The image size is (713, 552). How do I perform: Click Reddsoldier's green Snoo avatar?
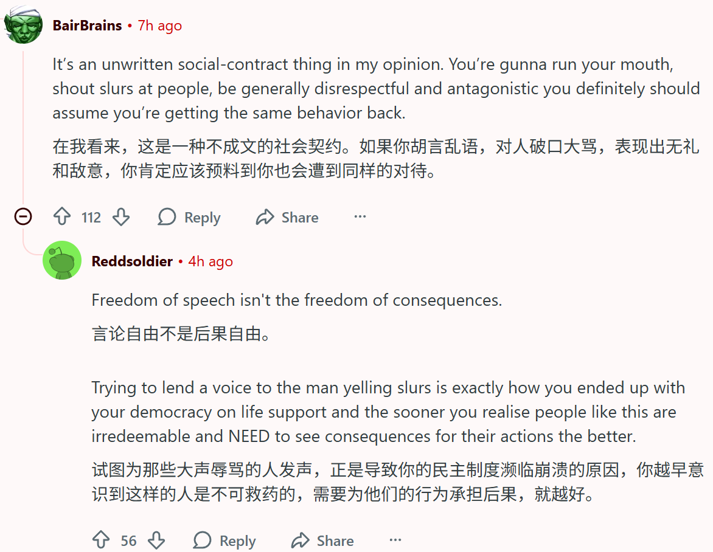62,261
